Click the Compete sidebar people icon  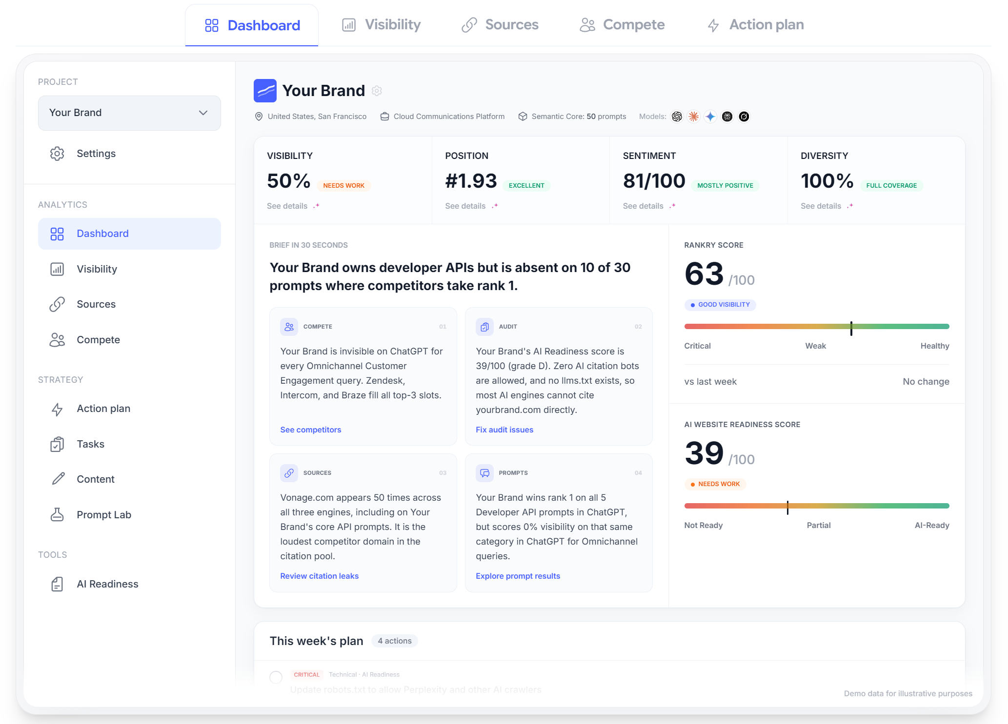click(x=57, y=340)
